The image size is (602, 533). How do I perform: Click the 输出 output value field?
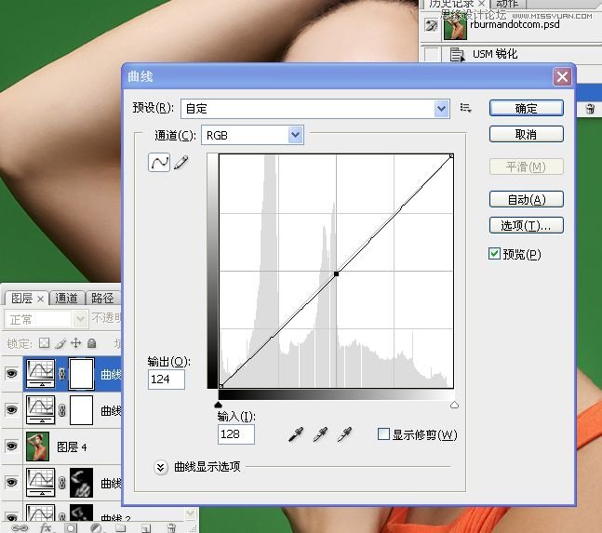(x=167, y=380)
